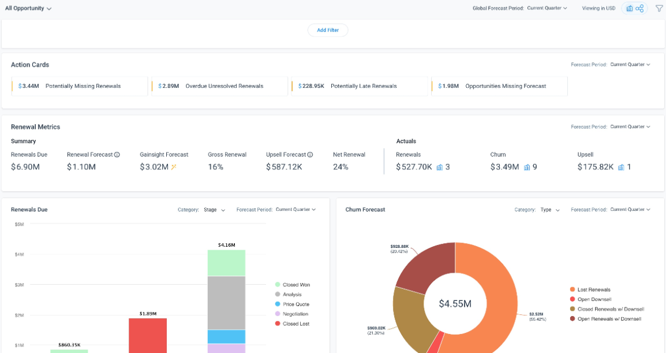Click the Renewals Due $6.90M value
The width and height of the screenshot is (666, 353).
coord(25,167)
